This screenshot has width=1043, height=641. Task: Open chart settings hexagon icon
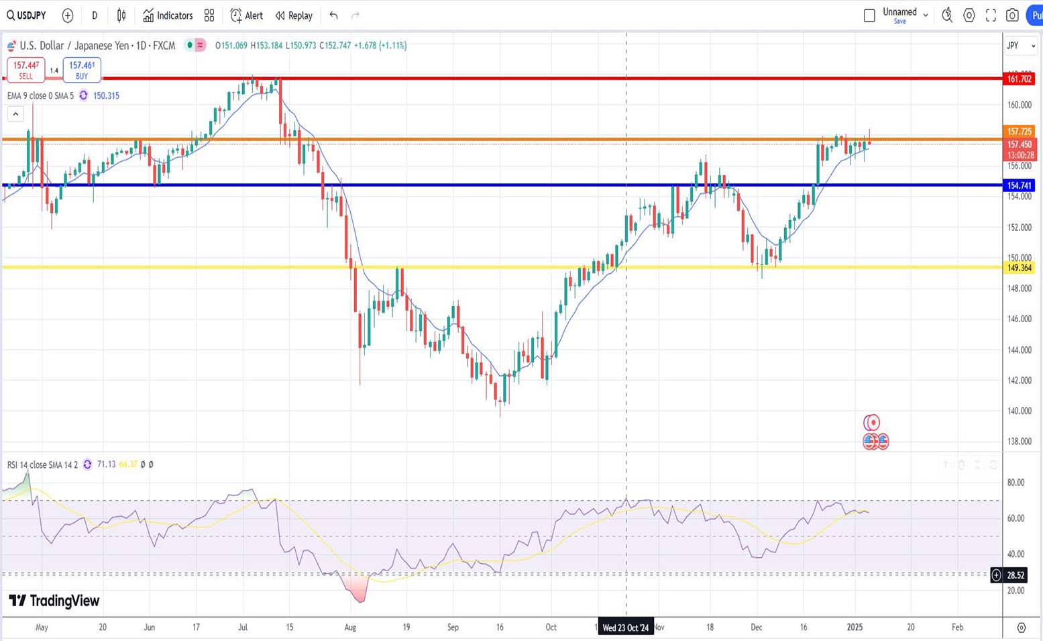pos(969,15)
